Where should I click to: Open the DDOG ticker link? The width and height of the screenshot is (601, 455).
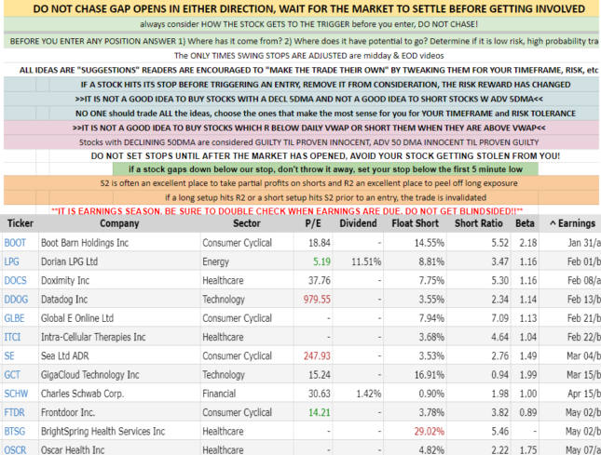click(16, 300)
